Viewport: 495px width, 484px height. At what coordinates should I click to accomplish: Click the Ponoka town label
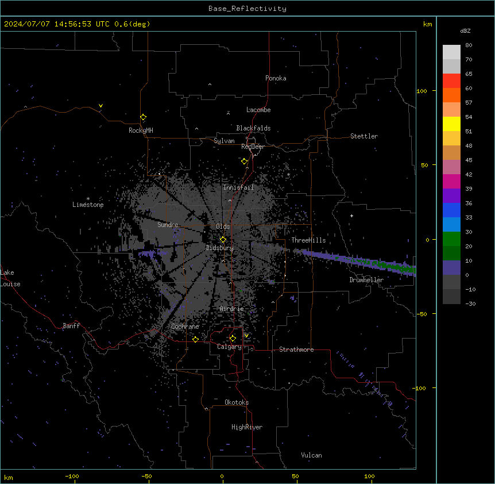pos(276,78)
